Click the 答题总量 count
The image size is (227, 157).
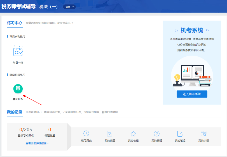(50, 130)
